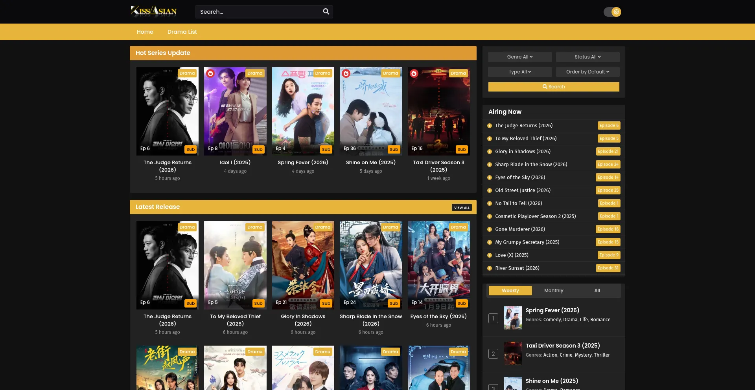Click the bullet icon beside Eyes of the Sky in Airing Now
Image resolution: width=755 pixels, height=390 pixels.
tap(490, 178)
